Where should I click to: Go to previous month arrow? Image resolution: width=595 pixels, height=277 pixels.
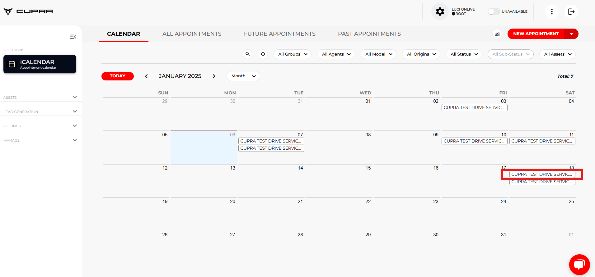[146, 76]
